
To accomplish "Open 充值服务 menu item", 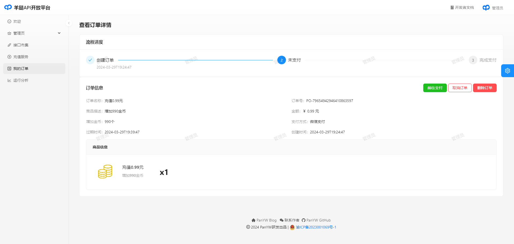I will (x=21, y=57).
